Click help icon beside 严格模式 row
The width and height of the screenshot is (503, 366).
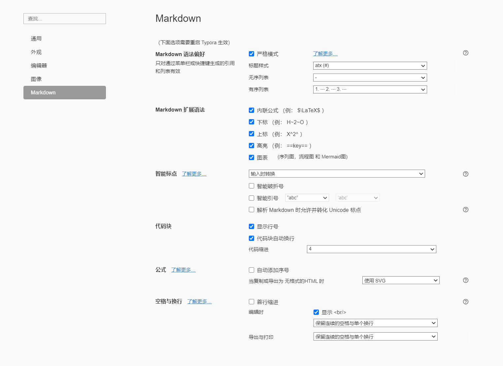466,53
